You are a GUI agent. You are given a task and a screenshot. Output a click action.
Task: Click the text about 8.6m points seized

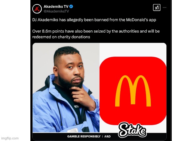pos(96,34)
